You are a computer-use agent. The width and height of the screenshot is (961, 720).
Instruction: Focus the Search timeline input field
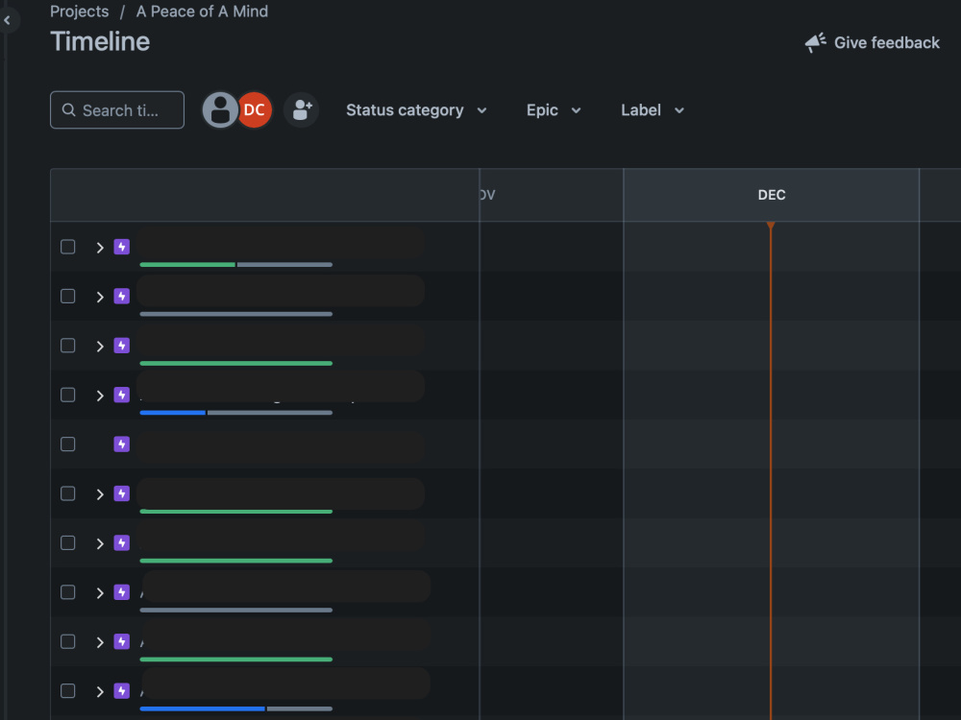(x=117, y=110)
